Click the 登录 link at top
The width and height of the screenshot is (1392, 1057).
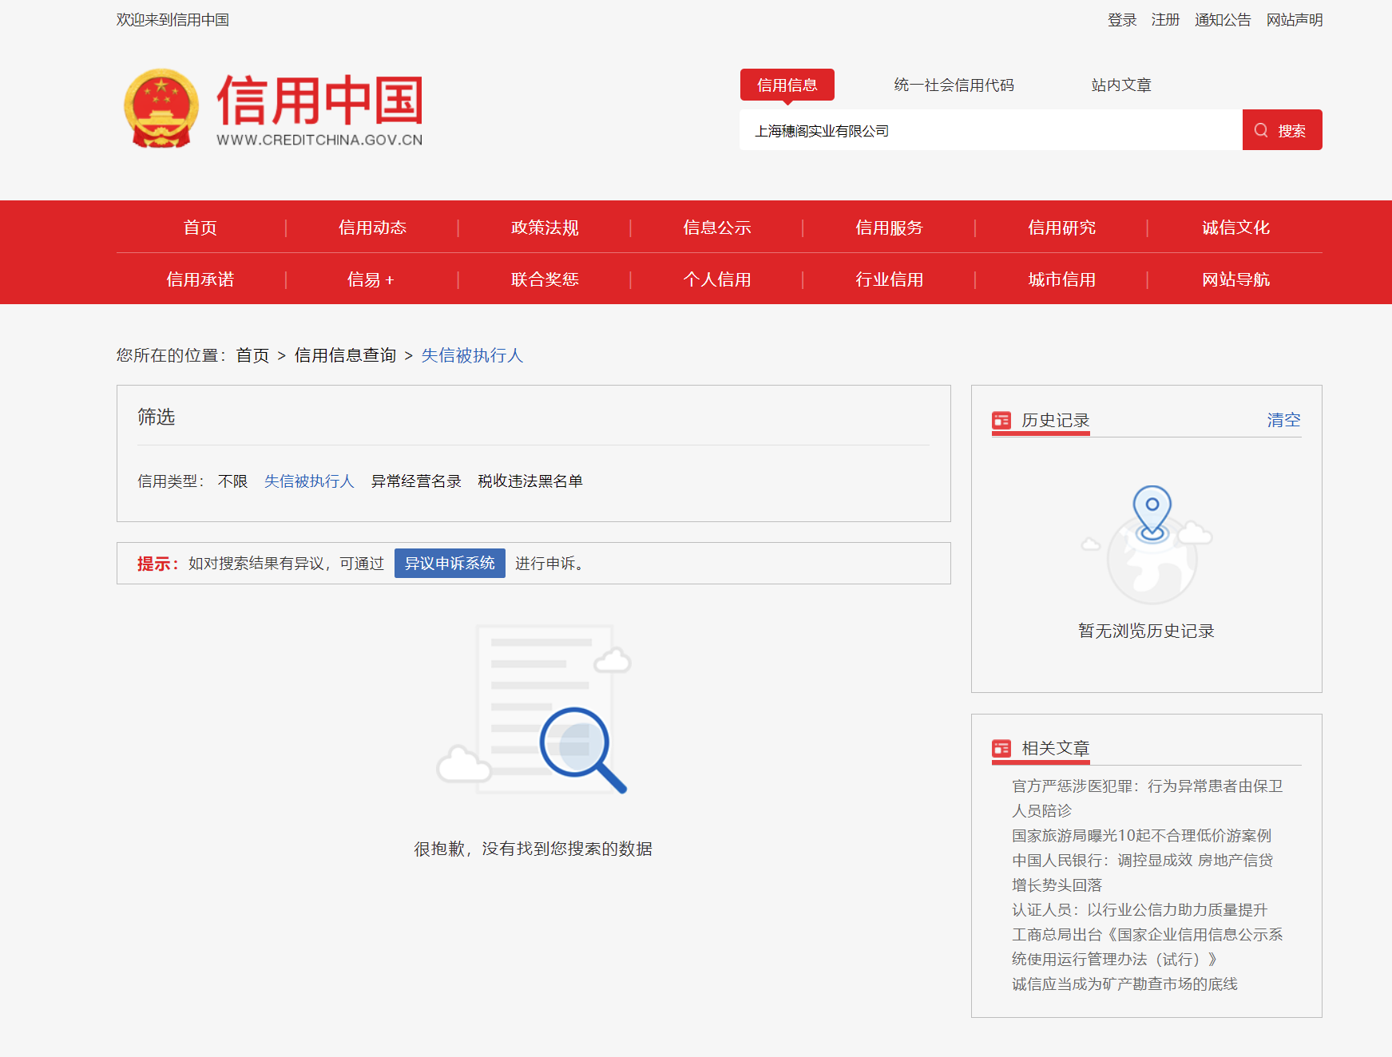(x=1121, y=20)
